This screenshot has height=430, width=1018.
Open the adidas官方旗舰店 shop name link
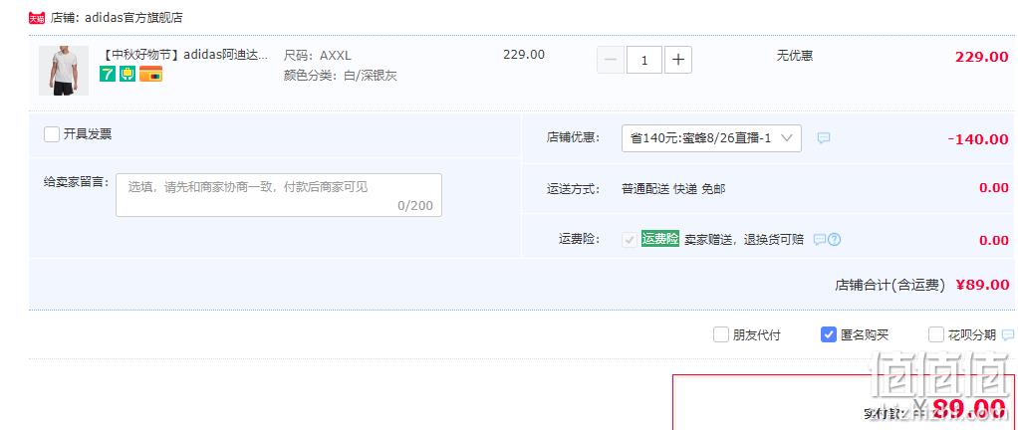133,18
